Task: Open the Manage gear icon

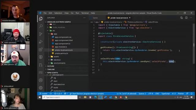Action: click(41, 88)
